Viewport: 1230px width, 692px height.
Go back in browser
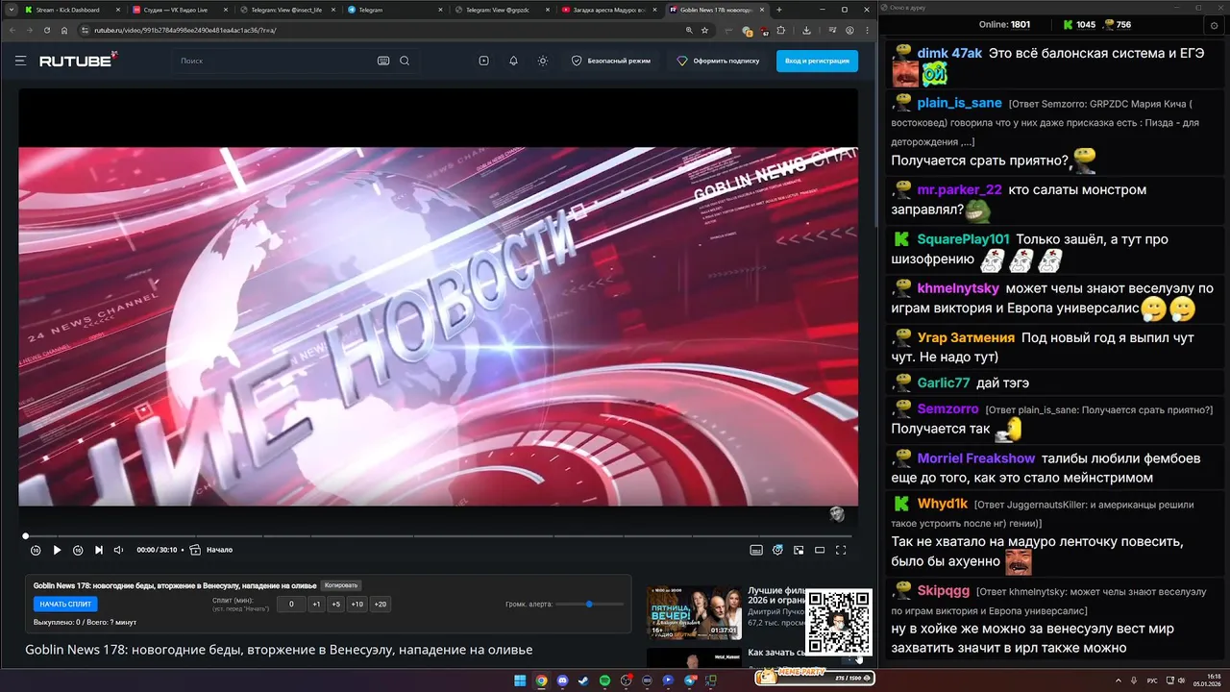click(x=13, y=30)
